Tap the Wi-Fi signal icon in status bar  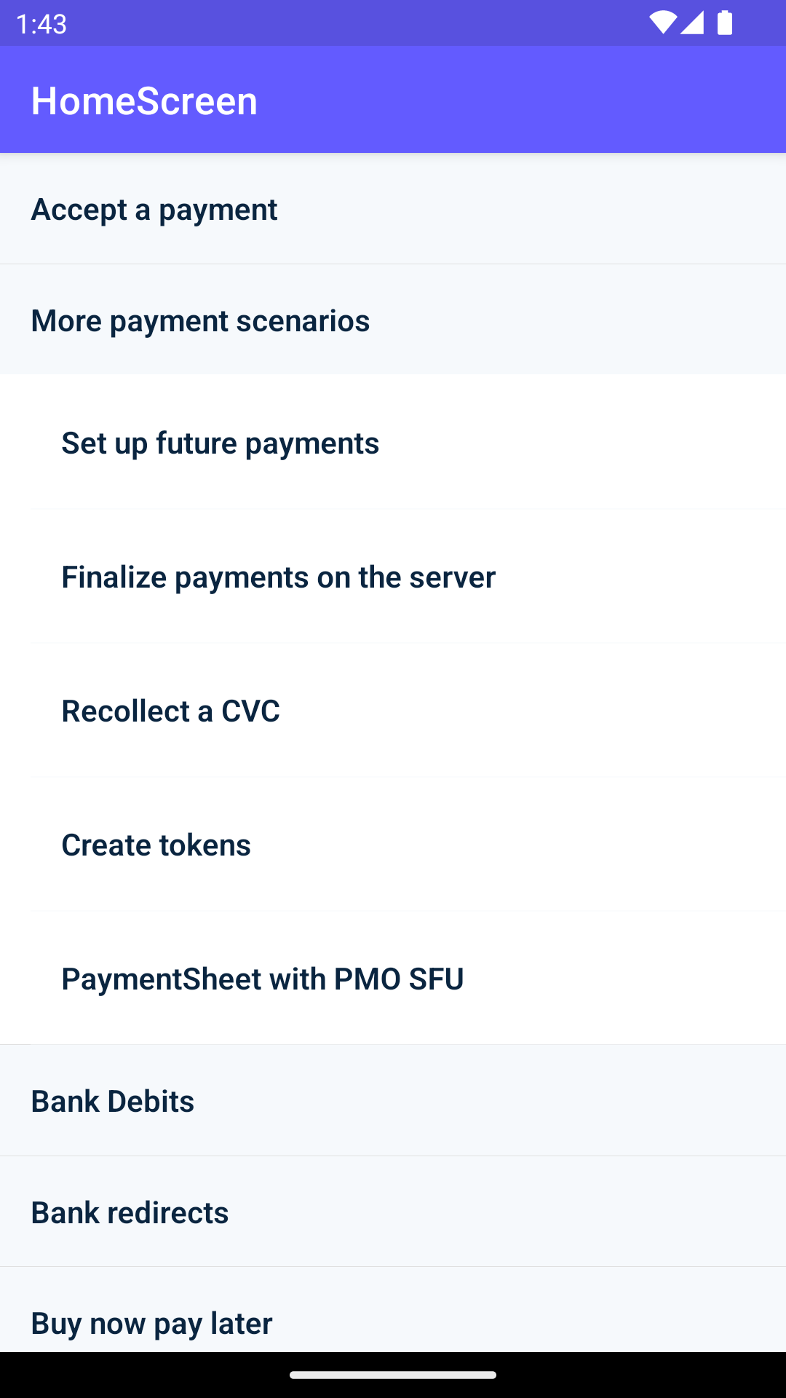662,23
